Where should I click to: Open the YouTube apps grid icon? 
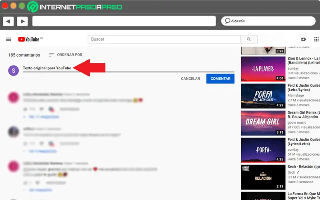316,39
